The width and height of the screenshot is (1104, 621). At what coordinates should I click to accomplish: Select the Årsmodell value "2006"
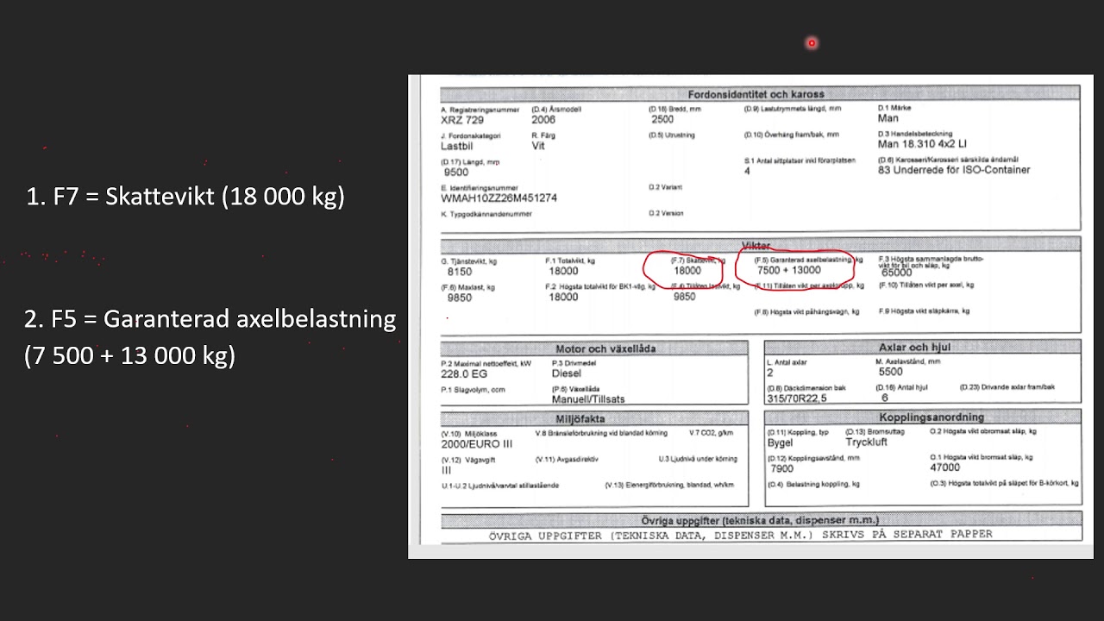[x=543, y=120]
